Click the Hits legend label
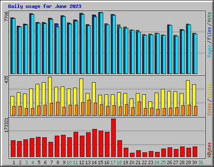Viewport: 214px width, 167px height. (x=209, y=17)
